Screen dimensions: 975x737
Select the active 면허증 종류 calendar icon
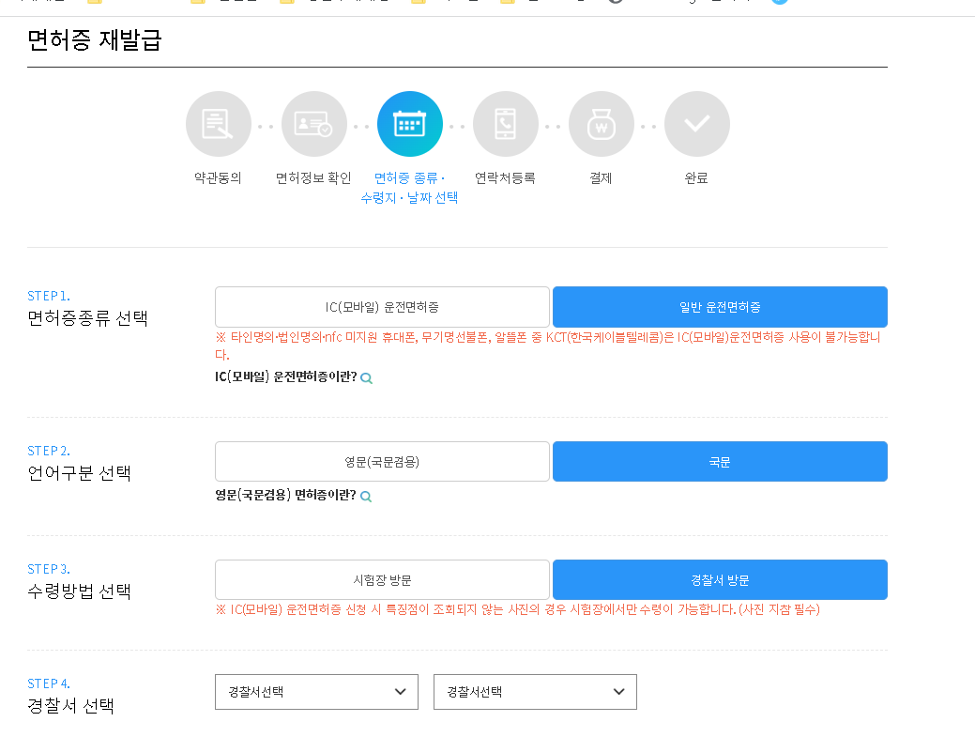pos(409,123)
